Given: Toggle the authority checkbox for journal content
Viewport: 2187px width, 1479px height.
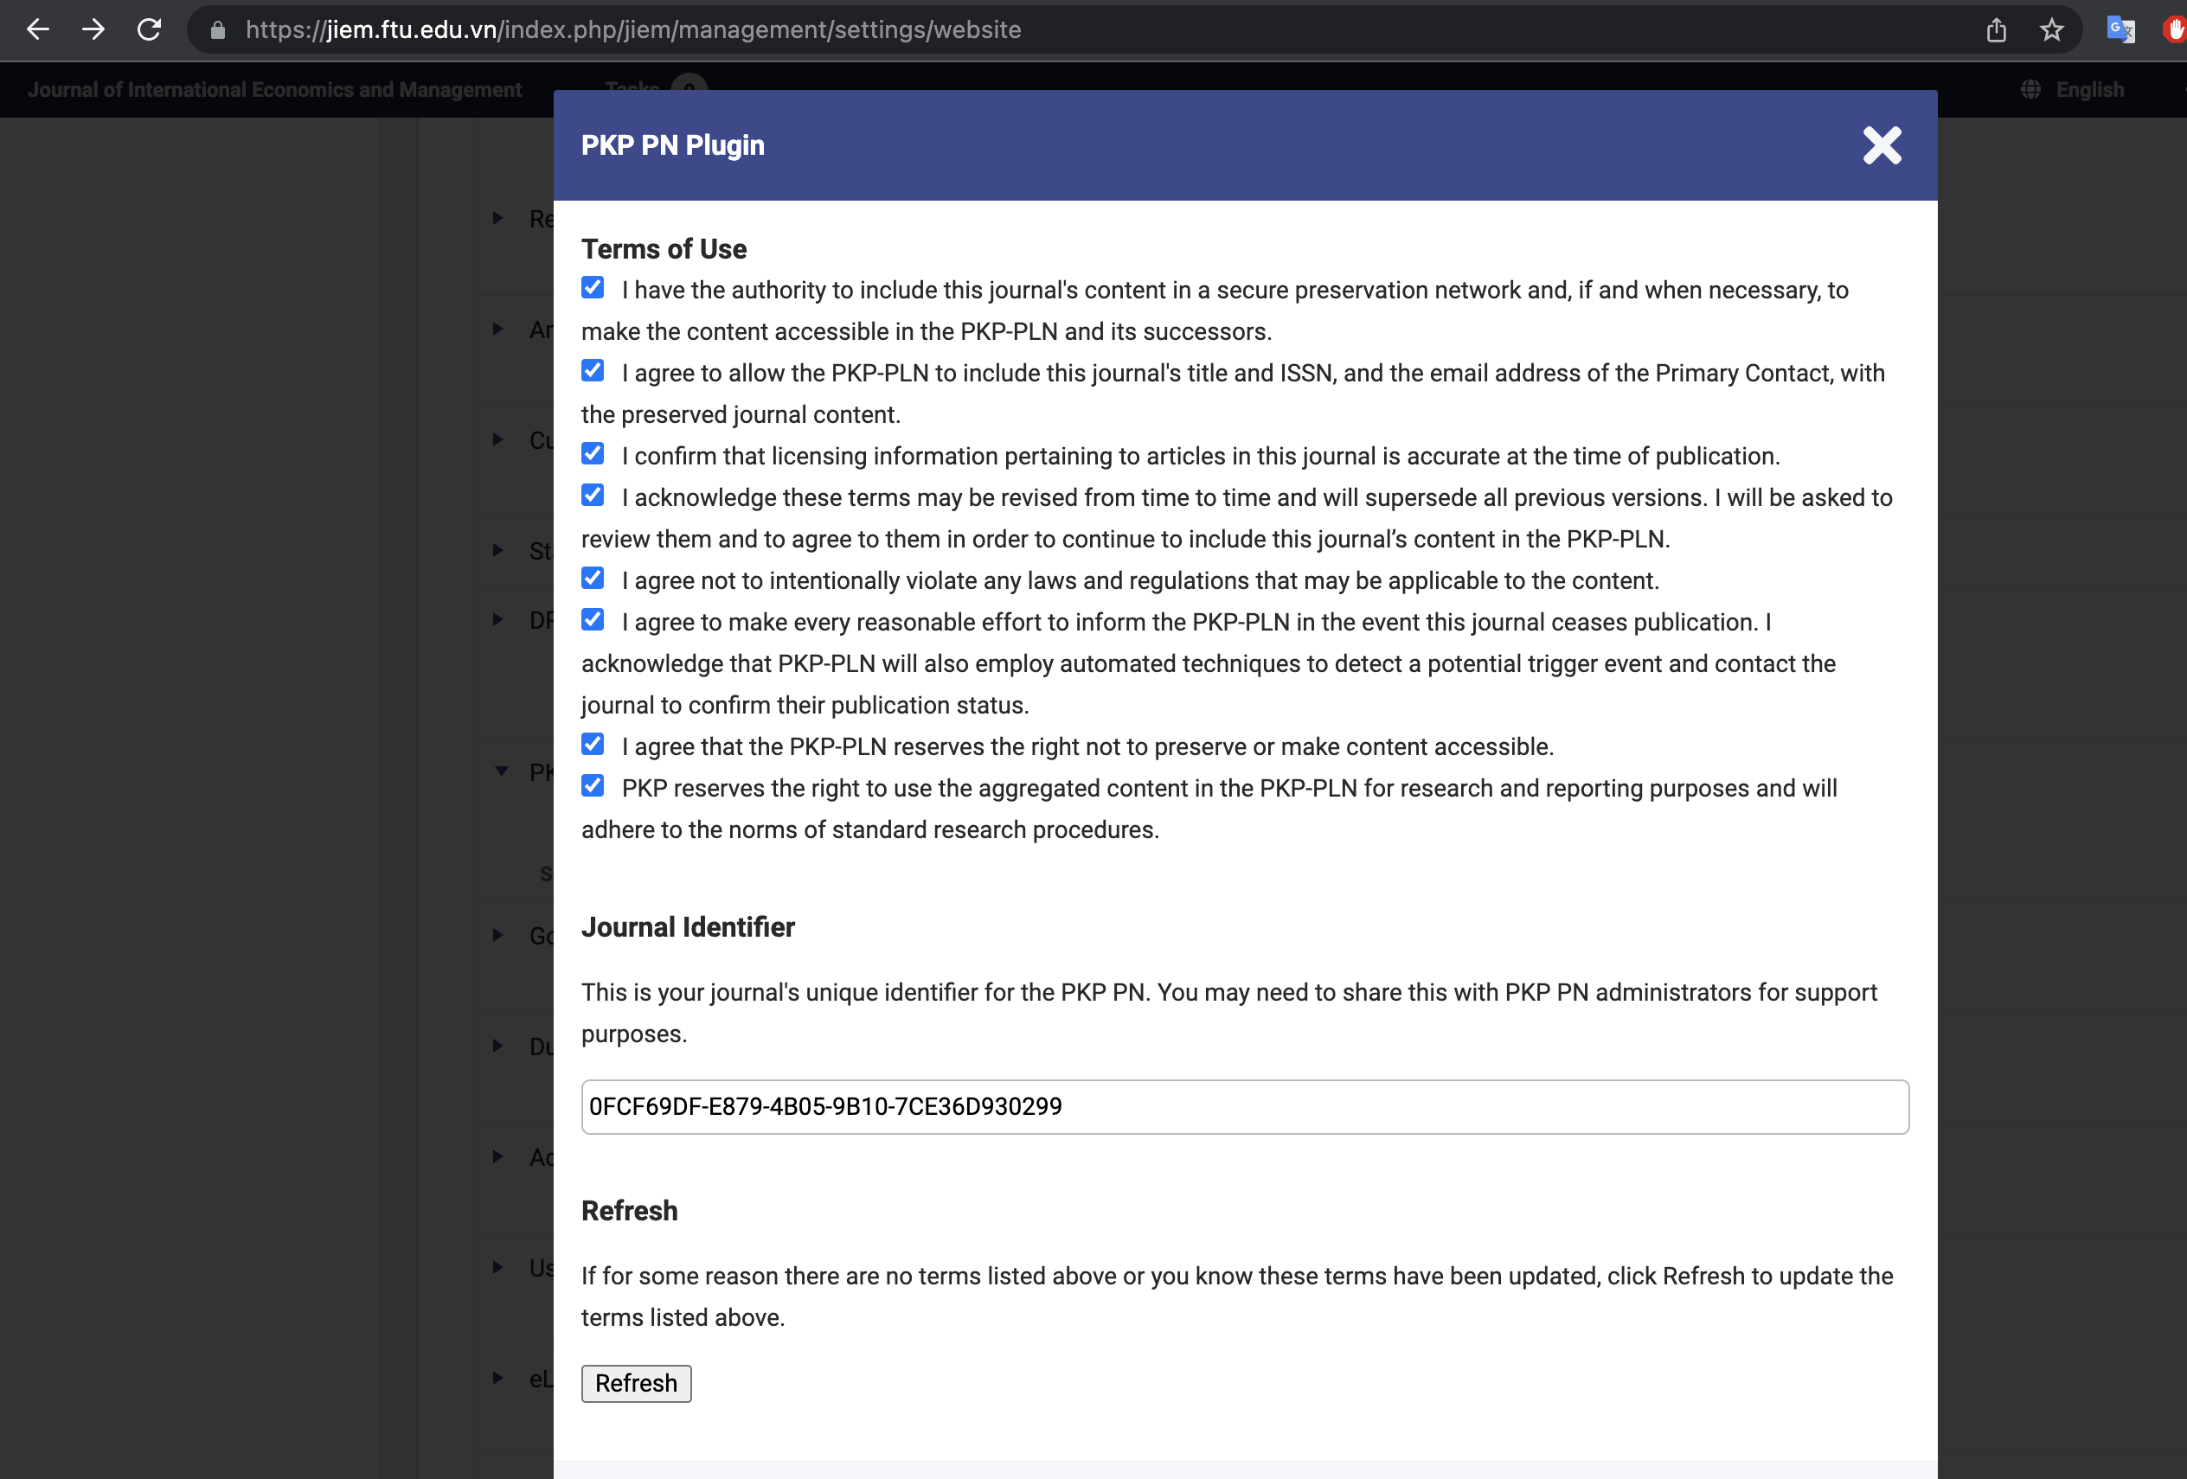Looking at the screenshot, I should click(x=593, y=287).
